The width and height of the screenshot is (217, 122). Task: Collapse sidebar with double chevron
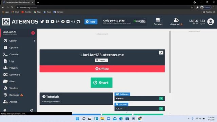point(32,110)
